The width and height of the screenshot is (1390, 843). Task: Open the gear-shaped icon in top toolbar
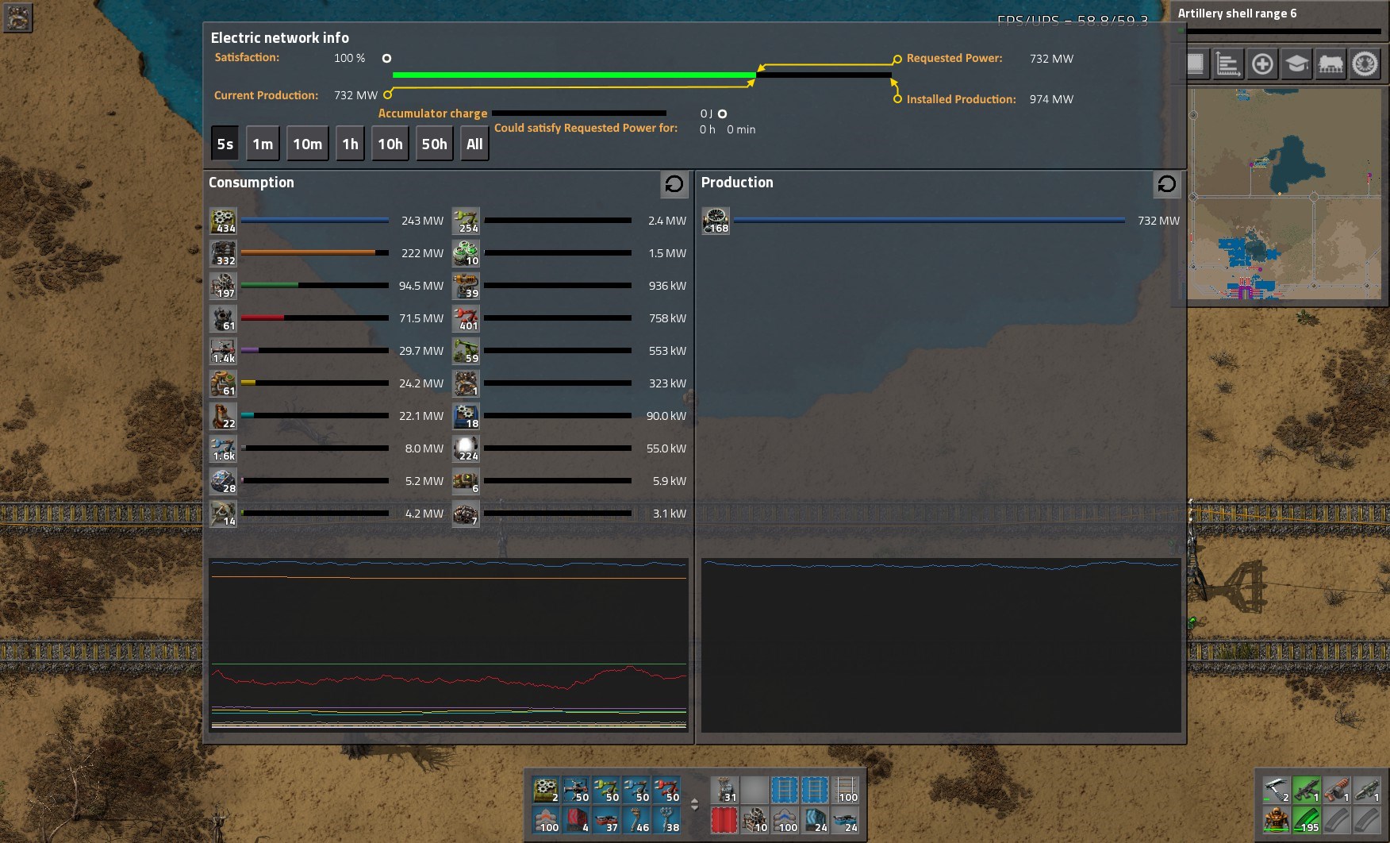(1365, 64)
